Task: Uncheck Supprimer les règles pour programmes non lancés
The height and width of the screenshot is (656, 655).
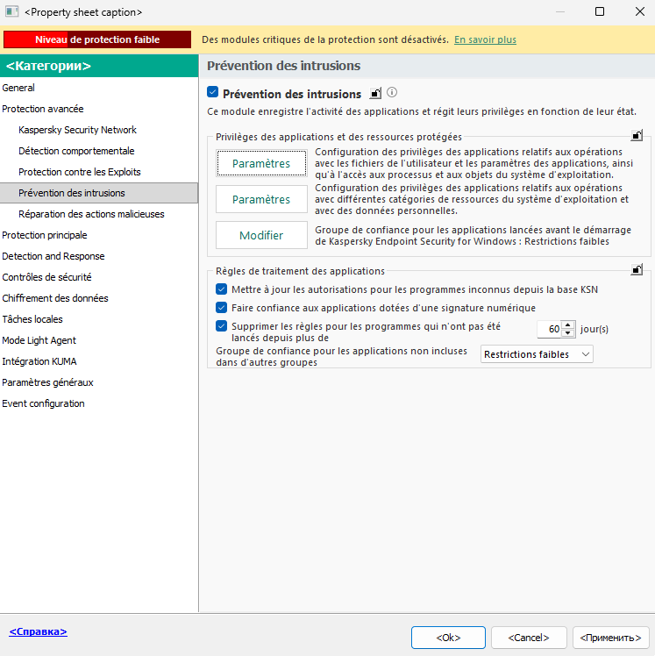Action: click(221, 326)
